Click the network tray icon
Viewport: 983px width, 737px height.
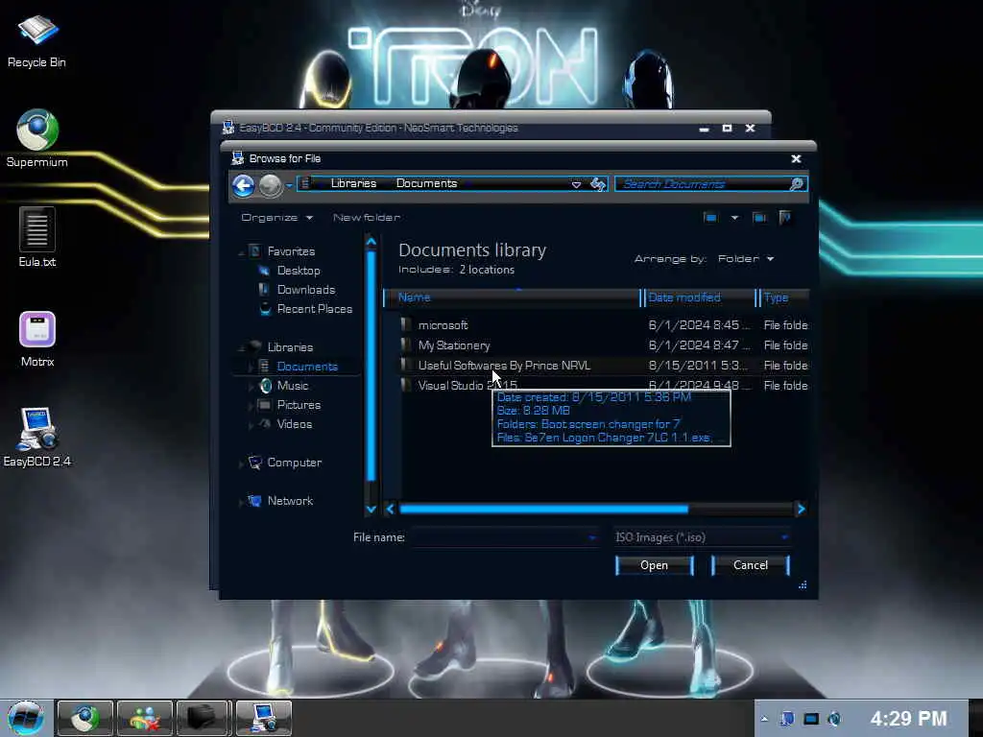[811, 719]
